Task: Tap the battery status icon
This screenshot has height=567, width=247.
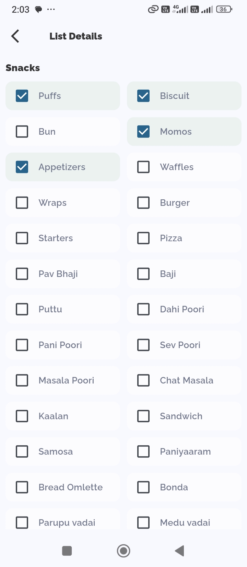Action: pos(224,9)
